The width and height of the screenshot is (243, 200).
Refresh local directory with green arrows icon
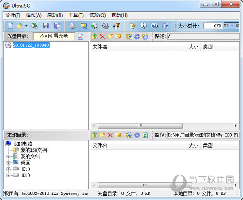pos(145,135)
